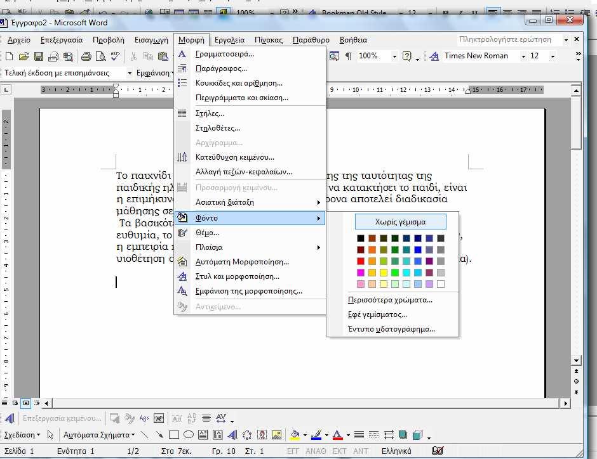Pick the white color swatch
597x459 pixels.
[x=441, y=284]
